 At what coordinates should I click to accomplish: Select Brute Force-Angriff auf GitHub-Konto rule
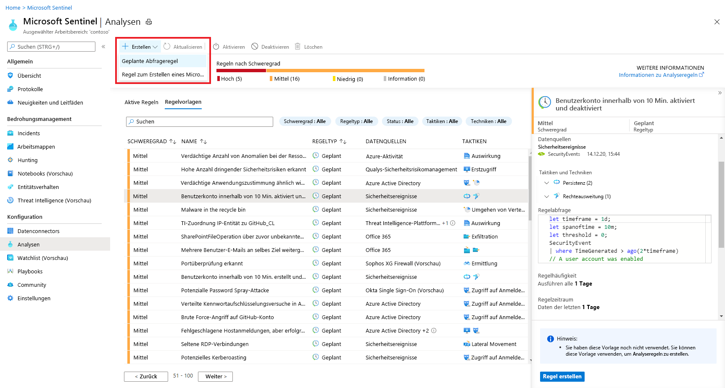[327, 317]
